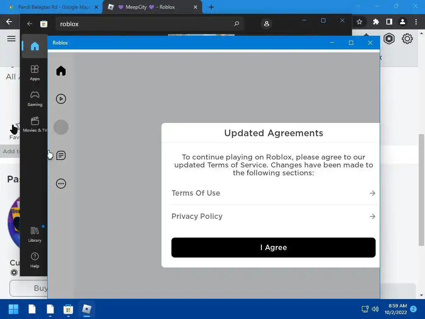Close the MeepCity Roblox tab

195,7
